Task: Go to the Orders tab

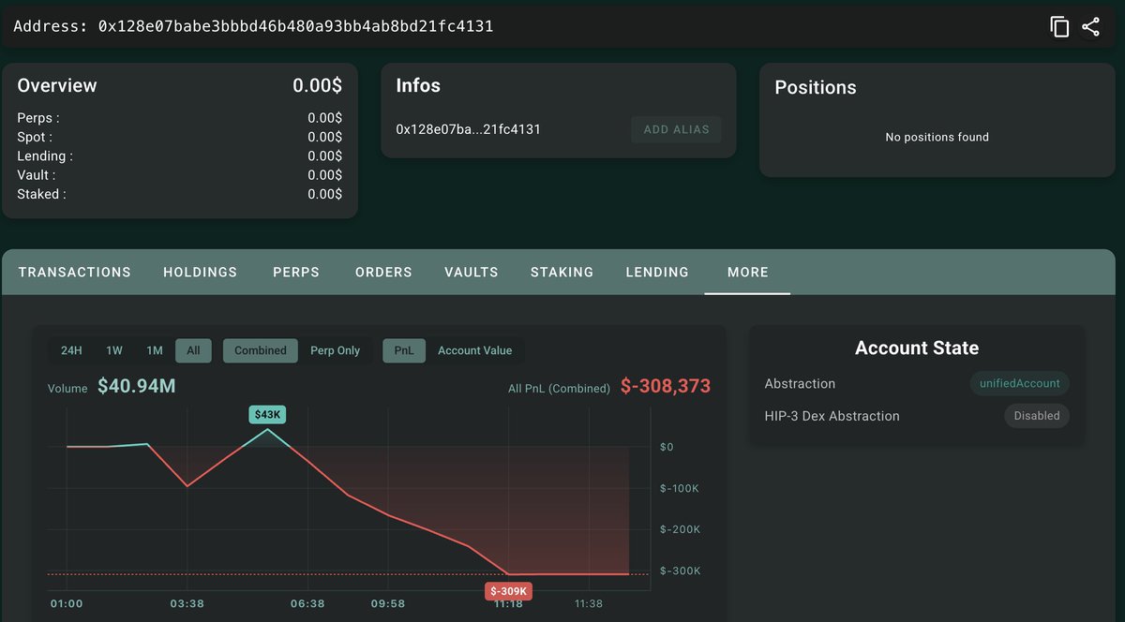Action: (x=383, y=272)
